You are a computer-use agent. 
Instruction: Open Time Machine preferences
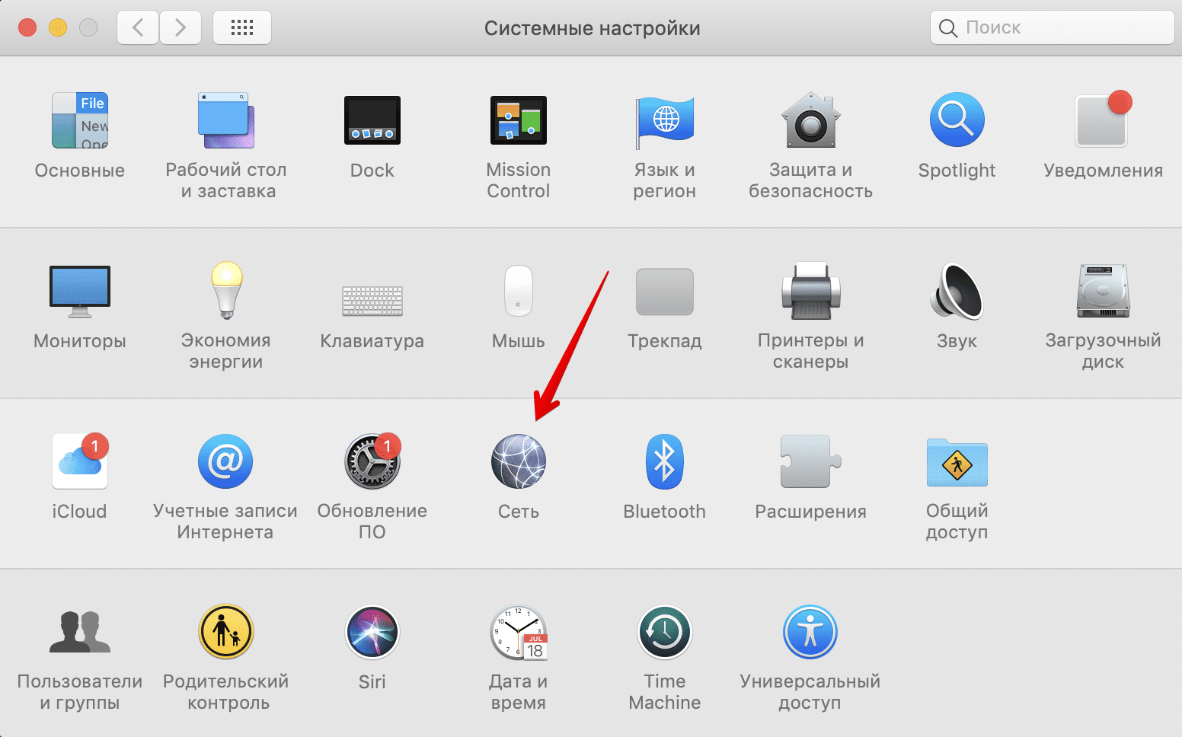(x=664, y=631)
